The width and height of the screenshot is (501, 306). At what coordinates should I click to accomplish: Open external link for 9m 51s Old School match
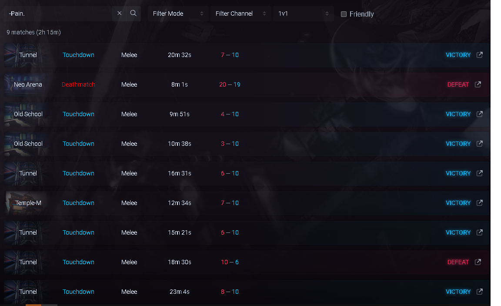480,114
